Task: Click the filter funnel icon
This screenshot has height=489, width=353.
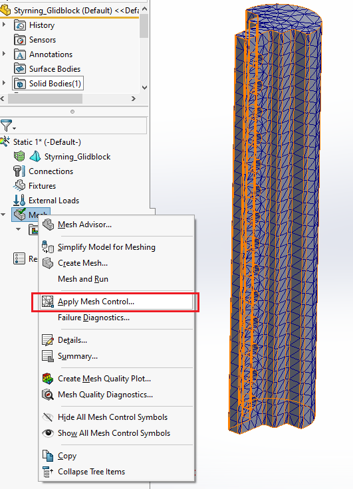Action: 6,126
